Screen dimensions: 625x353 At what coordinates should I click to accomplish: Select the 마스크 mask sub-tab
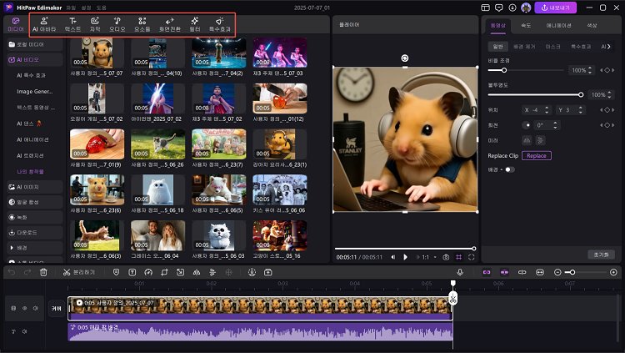[552, 47]
